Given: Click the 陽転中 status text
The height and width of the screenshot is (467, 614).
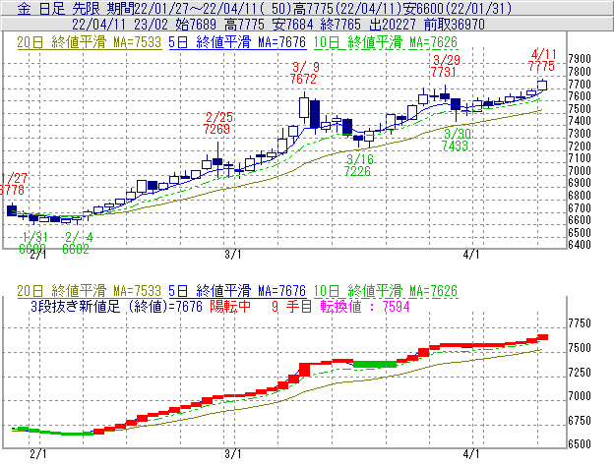Looking at the screenshot, I should tap(230, 306).
